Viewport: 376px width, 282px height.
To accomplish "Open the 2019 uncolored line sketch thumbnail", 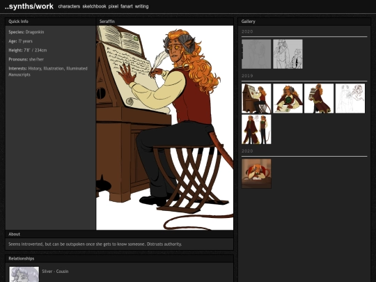I will (350, 98).
